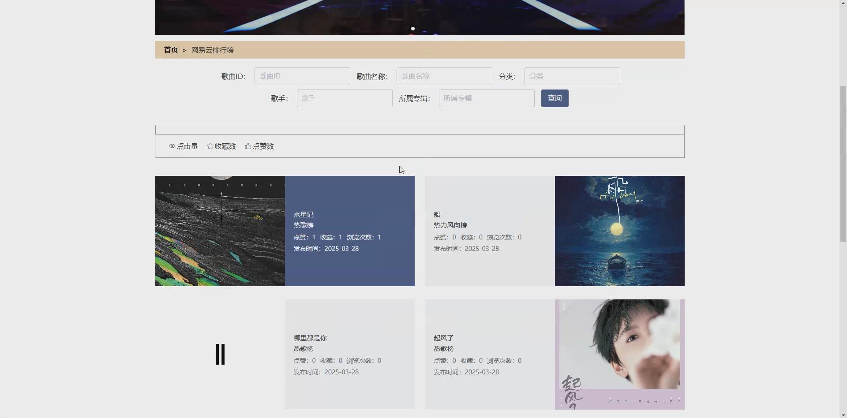This screenshot has width=847, height=418.
Task: Click scrollbar down arrow
Action: 843,414
